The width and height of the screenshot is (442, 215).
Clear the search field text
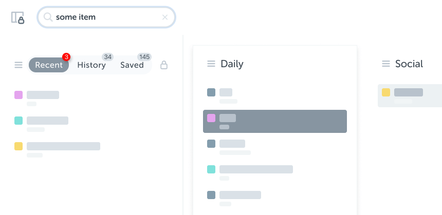(165, 17)
